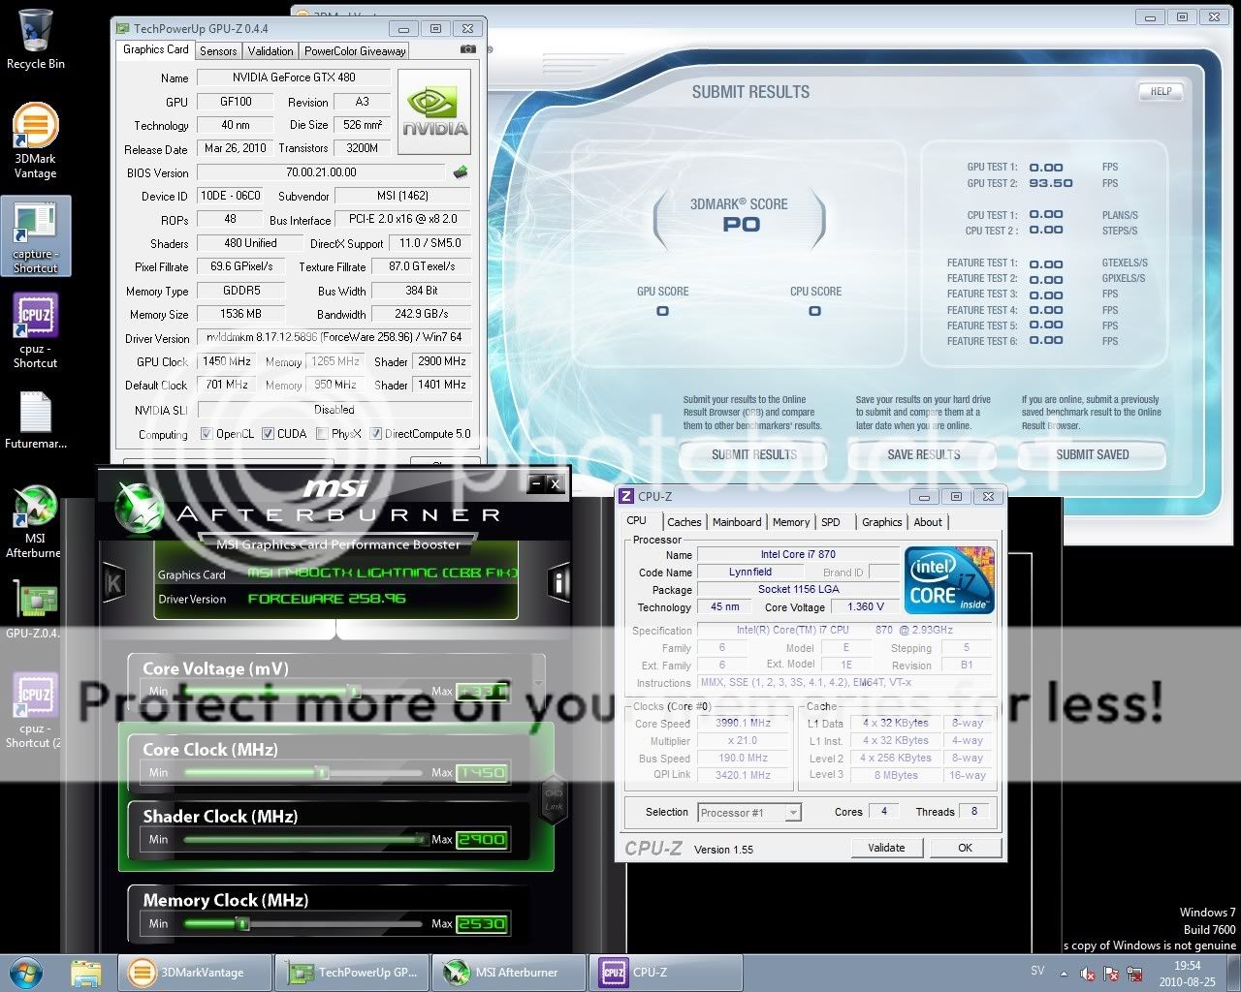Click Validate button in CPU-Z

[x=886, y=848]
